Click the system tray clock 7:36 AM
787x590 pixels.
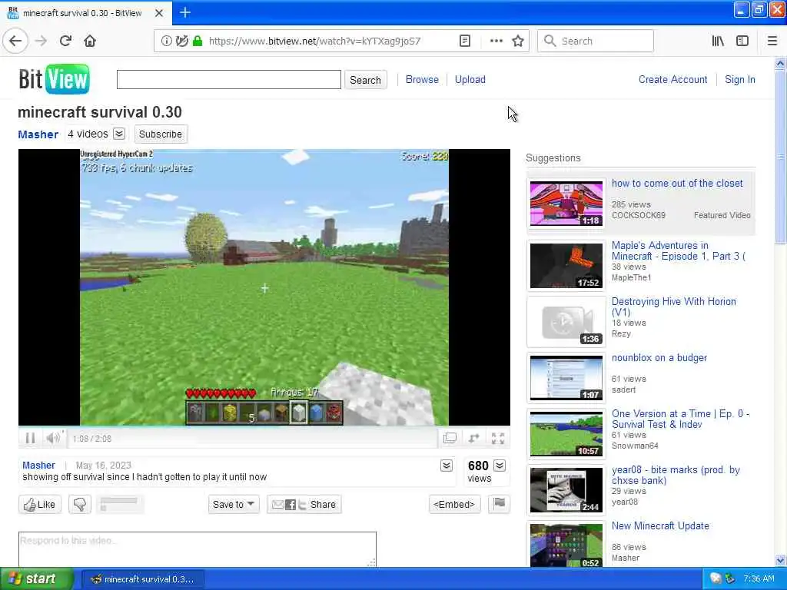pyautogui.click(x=759, y=578)
